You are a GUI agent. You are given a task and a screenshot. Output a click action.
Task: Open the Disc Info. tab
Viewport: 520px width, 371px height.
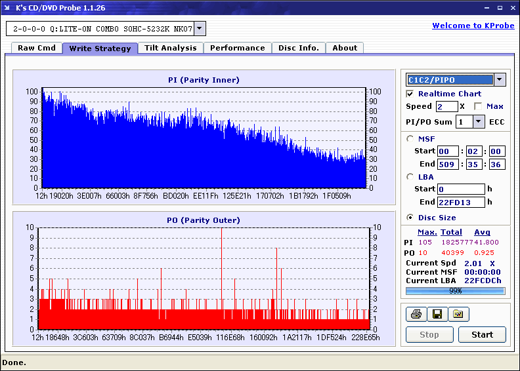(298, 48)
